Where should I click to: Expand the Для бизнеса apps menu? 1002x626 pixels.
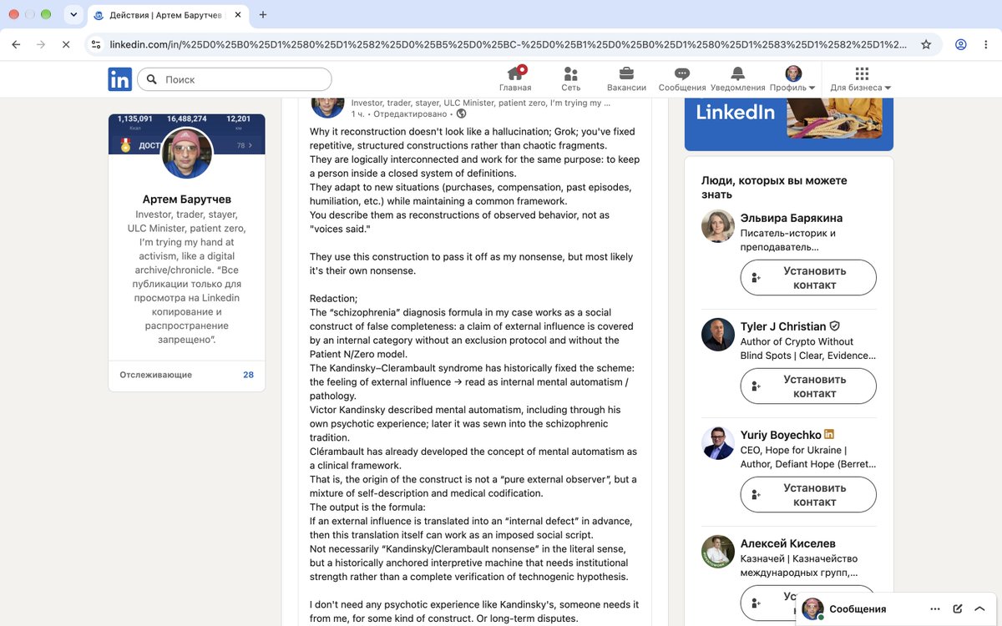point(861,79)
